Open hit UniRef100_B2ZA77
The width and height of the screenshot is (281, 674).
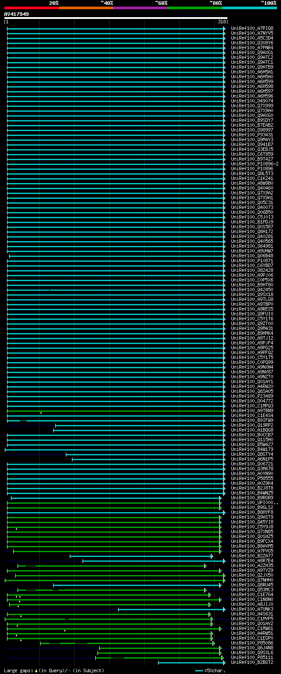click(x=252, y=556)
